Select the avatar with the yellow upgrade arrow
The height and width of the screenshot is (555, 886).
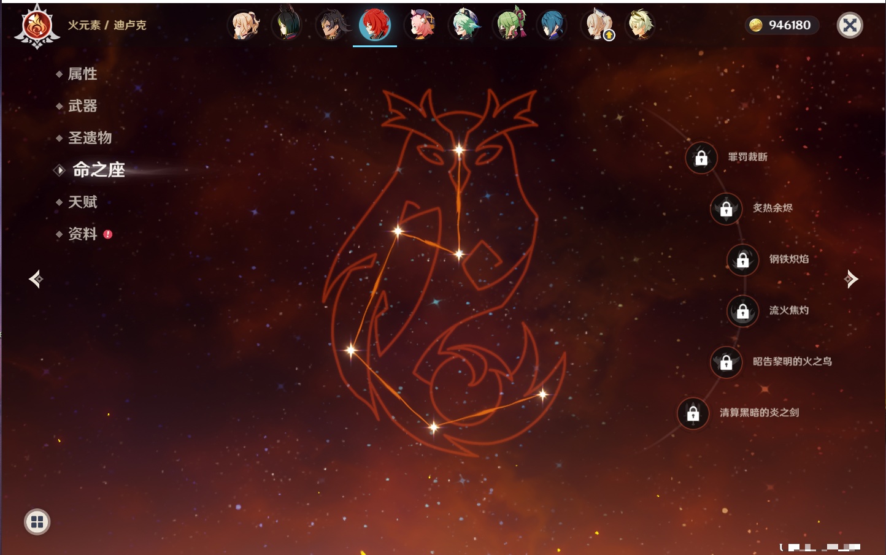point(597,25)
